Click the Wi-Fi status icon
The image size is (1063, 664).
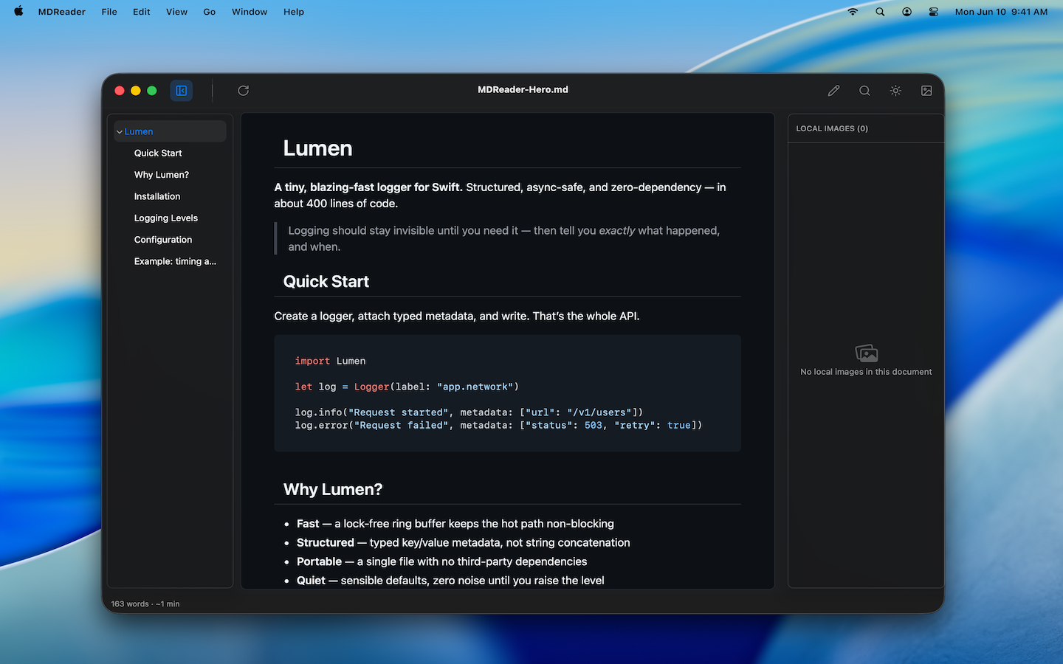tap(853, 12)
